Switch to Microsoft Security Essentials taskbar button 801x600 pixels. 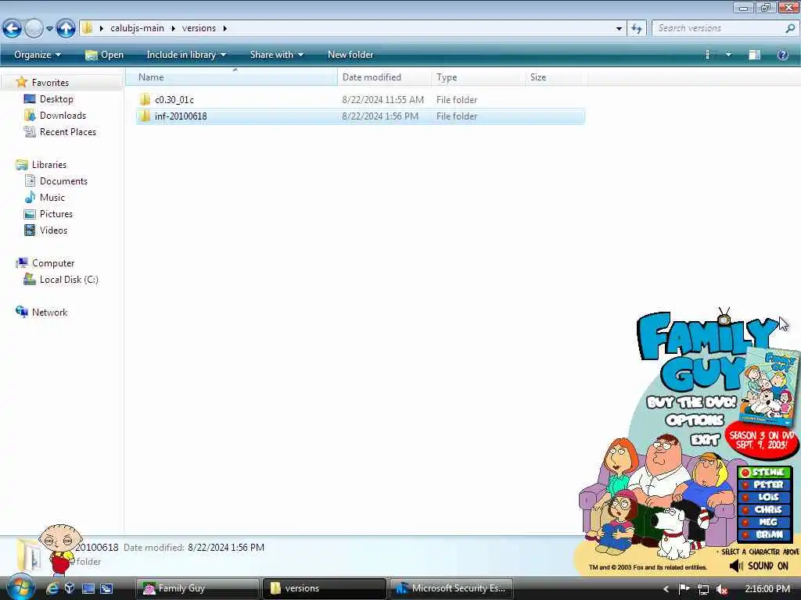click(x=451, y=588)
